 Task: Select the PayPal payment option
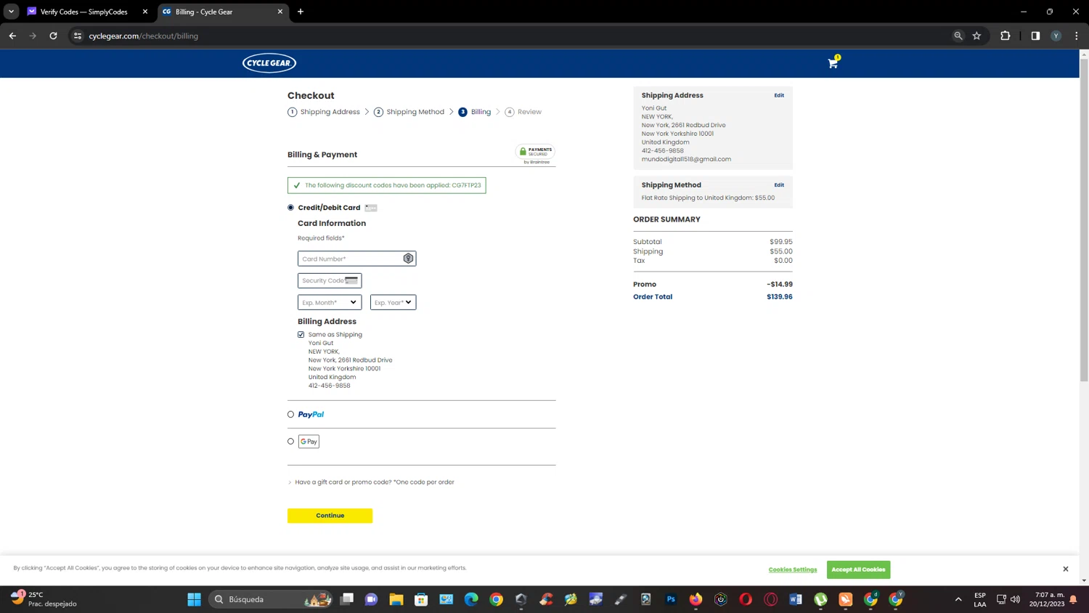(x=291, y=415)
